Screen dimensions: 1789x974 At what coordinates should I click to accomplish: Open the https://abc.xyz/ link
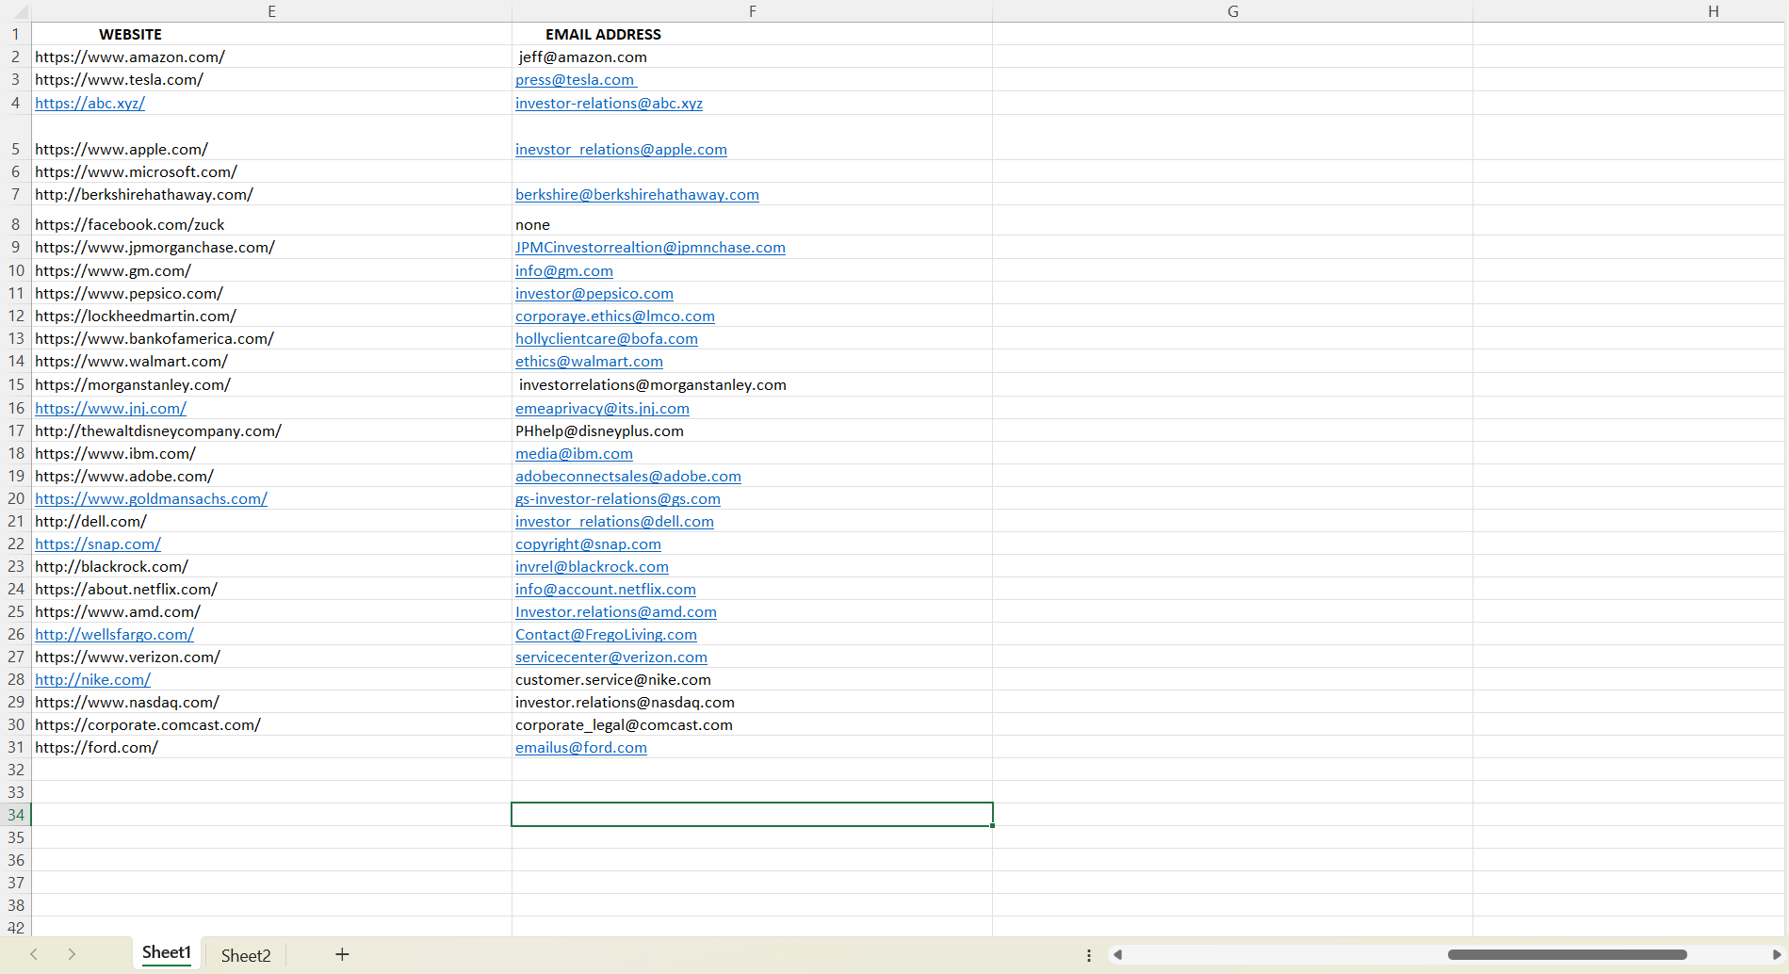point(89,104)
